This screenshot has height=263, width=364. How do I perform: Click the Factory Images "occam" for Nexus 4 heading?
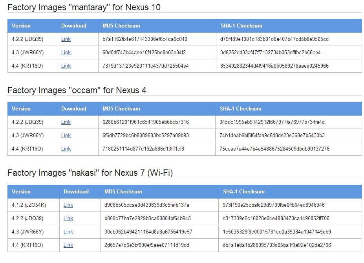tap(77, 90)
